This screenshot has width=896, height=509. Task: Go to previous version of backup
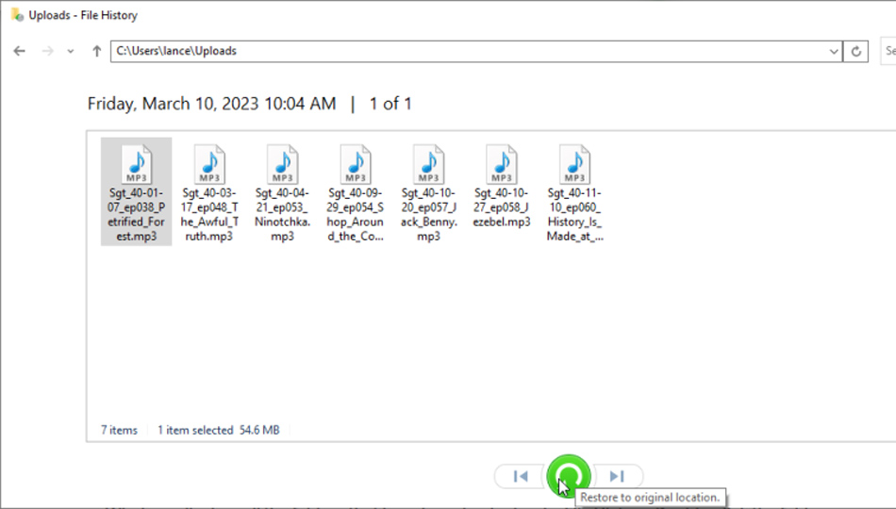[520, 477]
